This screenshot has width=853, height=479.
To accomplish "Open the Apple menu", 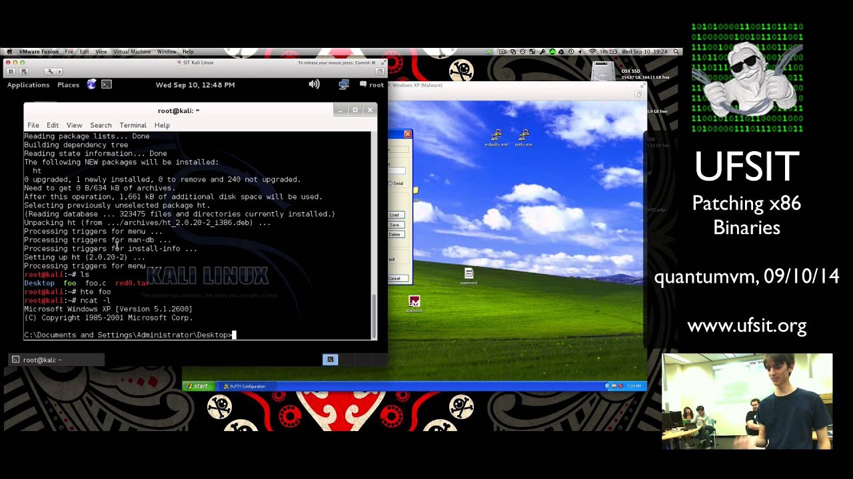I will [10, 52].
